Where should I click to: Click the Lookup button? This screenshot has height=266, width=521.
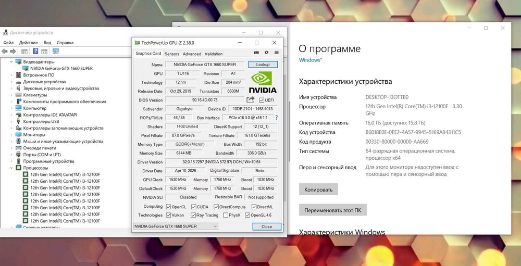click(263, 65)
